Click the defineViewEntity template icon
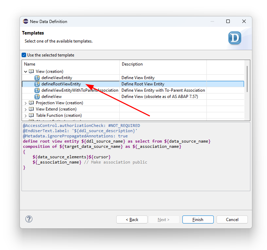 pyautogui.click(x=37, y=78)
